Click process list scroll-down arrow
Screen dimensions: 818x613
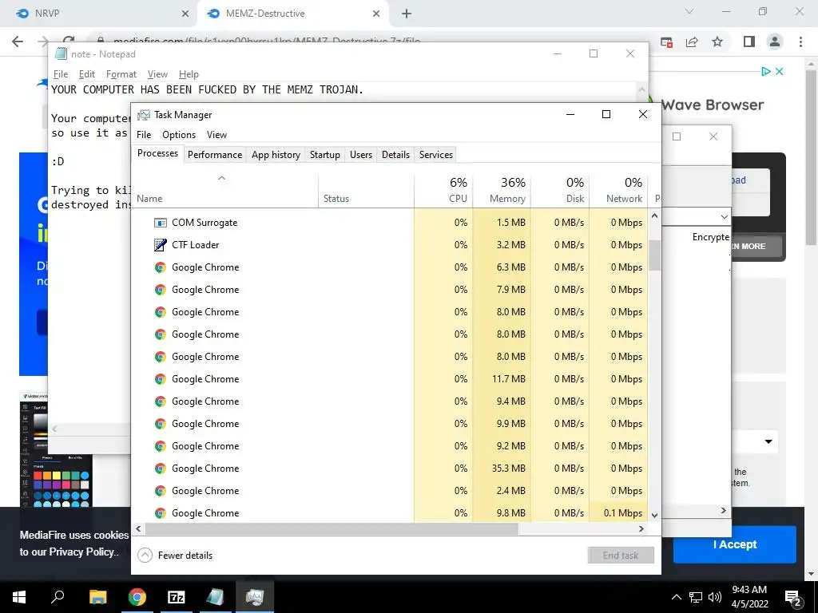click(655, 515)
